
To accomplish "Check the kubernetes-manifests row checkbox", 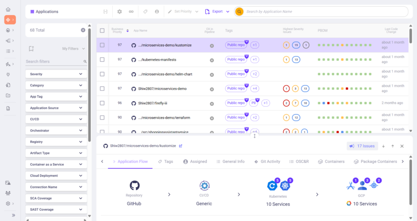I will (102, 60).
